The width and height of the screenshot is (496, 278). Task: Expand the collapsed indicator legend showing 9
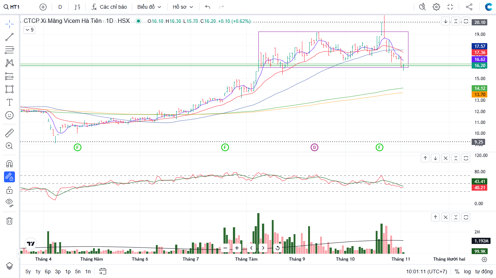29,30
